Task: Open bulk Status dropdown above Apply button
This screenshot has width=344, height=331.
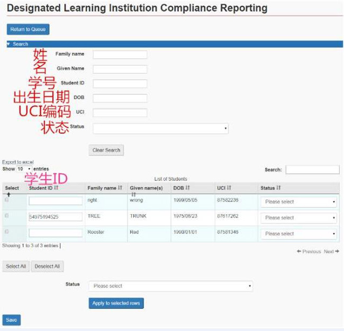Action: tap(170, 286)
